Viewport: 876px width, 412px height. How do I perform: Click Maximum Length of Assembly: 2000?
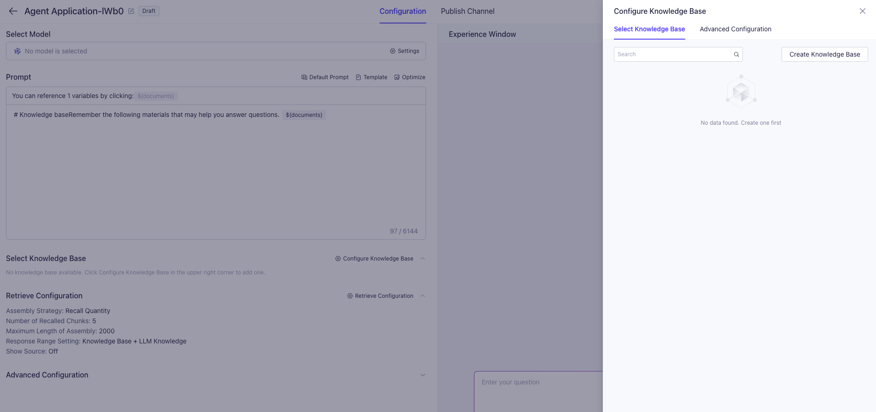[x=60, y=331]
